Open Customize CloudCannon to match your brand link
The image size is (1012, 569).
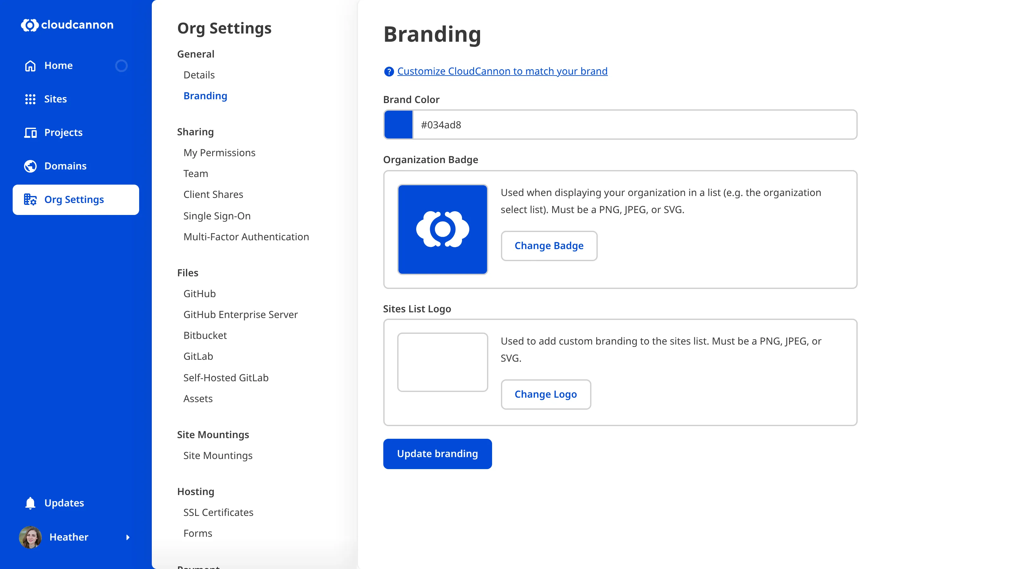(x=502, y=71)
